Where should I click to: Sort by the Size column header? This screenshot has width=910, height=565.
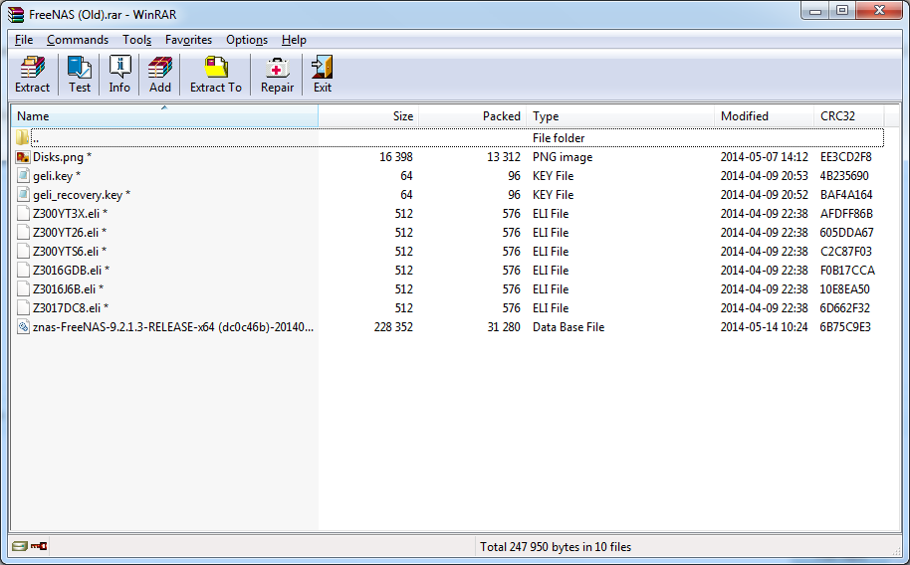[x=368, y=116]
